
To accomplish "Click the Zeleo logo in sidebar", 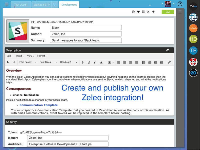I will click(x=193, y=6).
